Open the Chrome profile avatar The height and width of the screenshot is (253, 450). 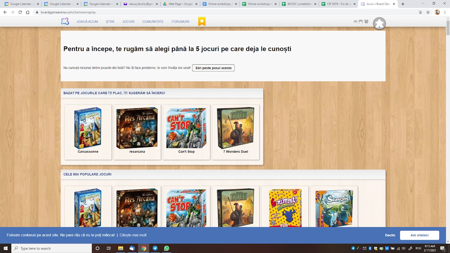point(437,12)
